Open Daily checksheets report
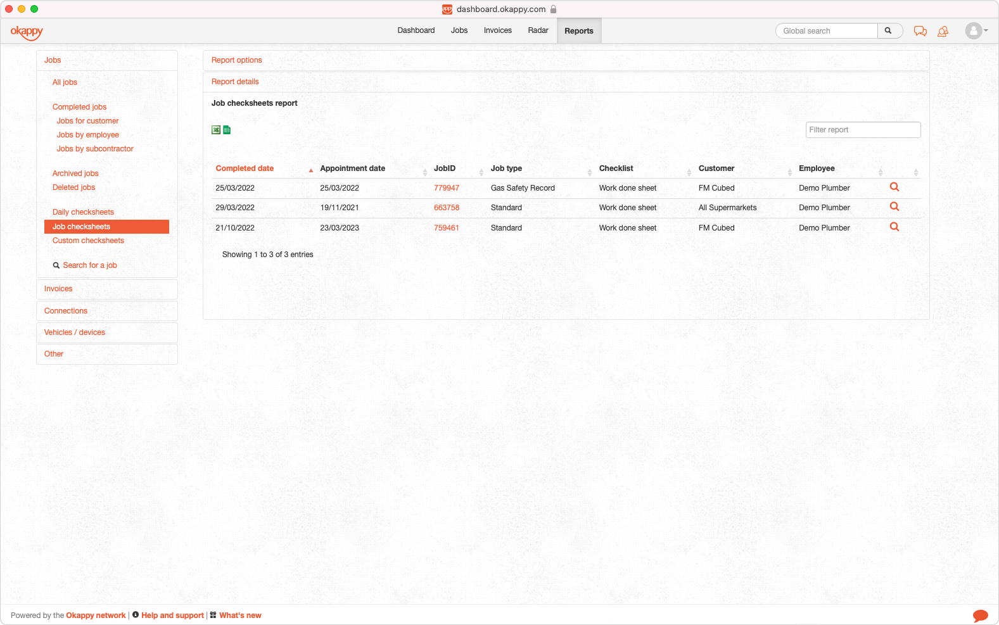 coord(83,212)
